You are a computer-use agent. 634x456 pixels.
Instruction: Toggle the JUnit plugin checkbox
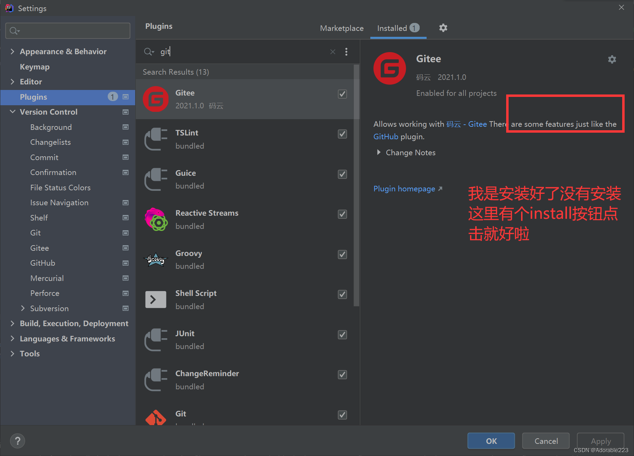coord(342,334)
